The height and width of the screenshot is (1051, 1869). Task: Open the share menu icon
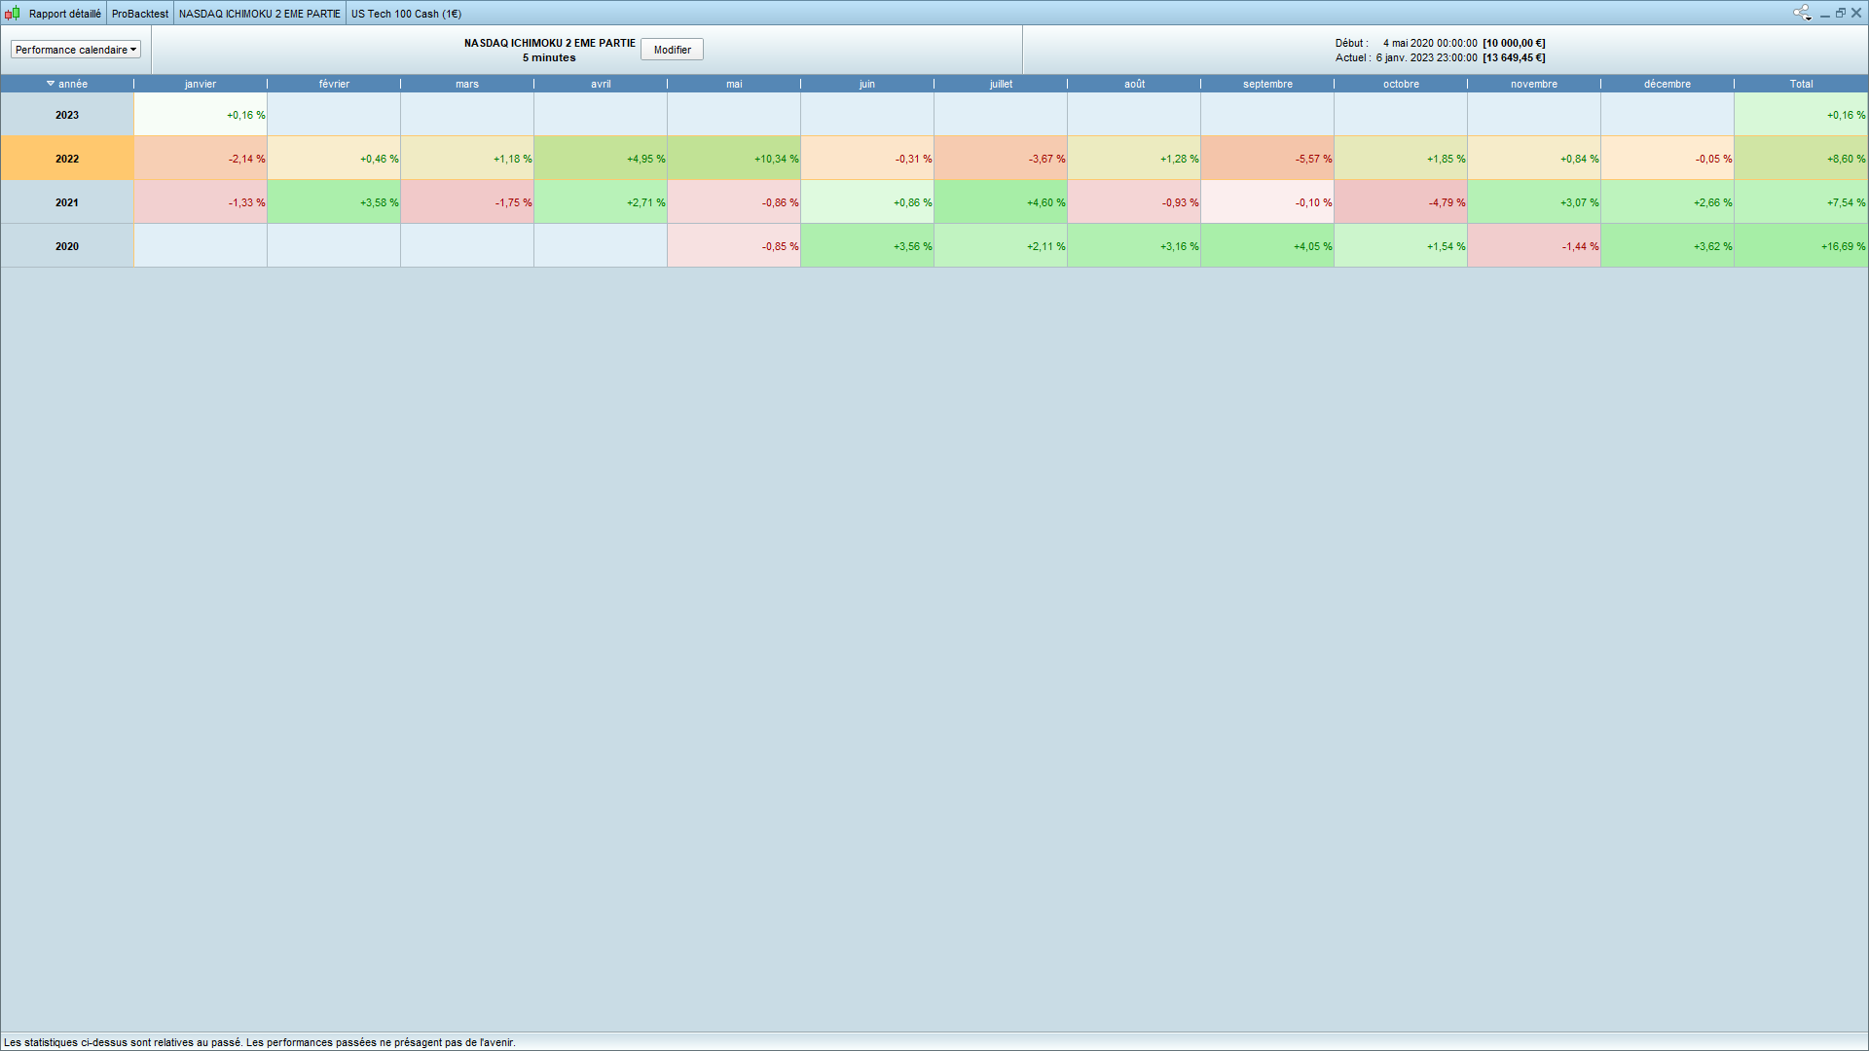click(x=1801, y=13)
